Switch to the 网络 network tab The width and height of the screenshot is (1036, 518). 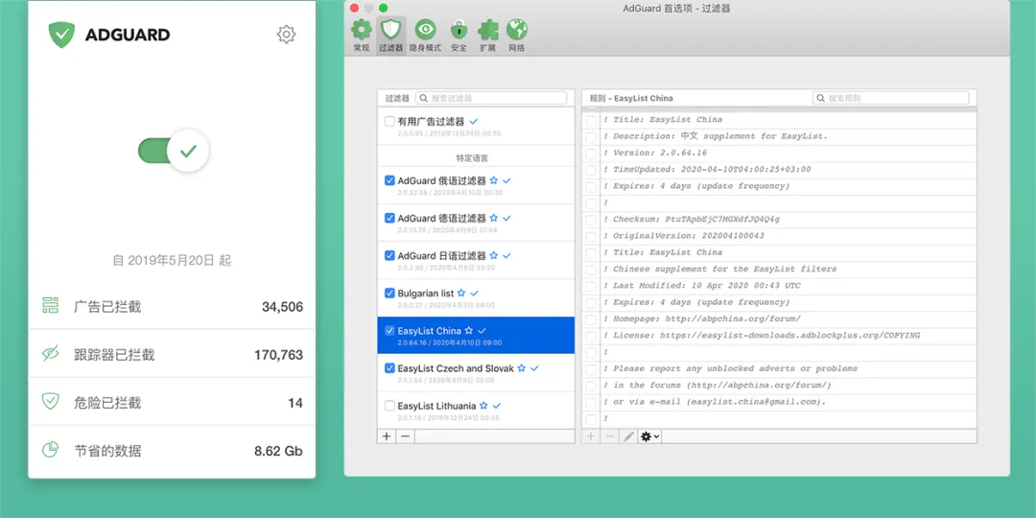click(517, 35)
